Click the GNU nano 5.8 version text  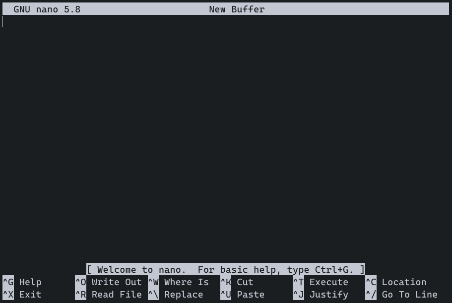[47, 9]
